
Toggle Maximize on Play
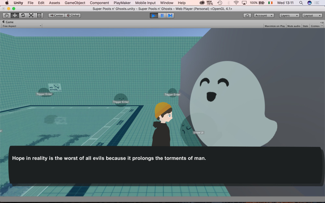[275, 26]
